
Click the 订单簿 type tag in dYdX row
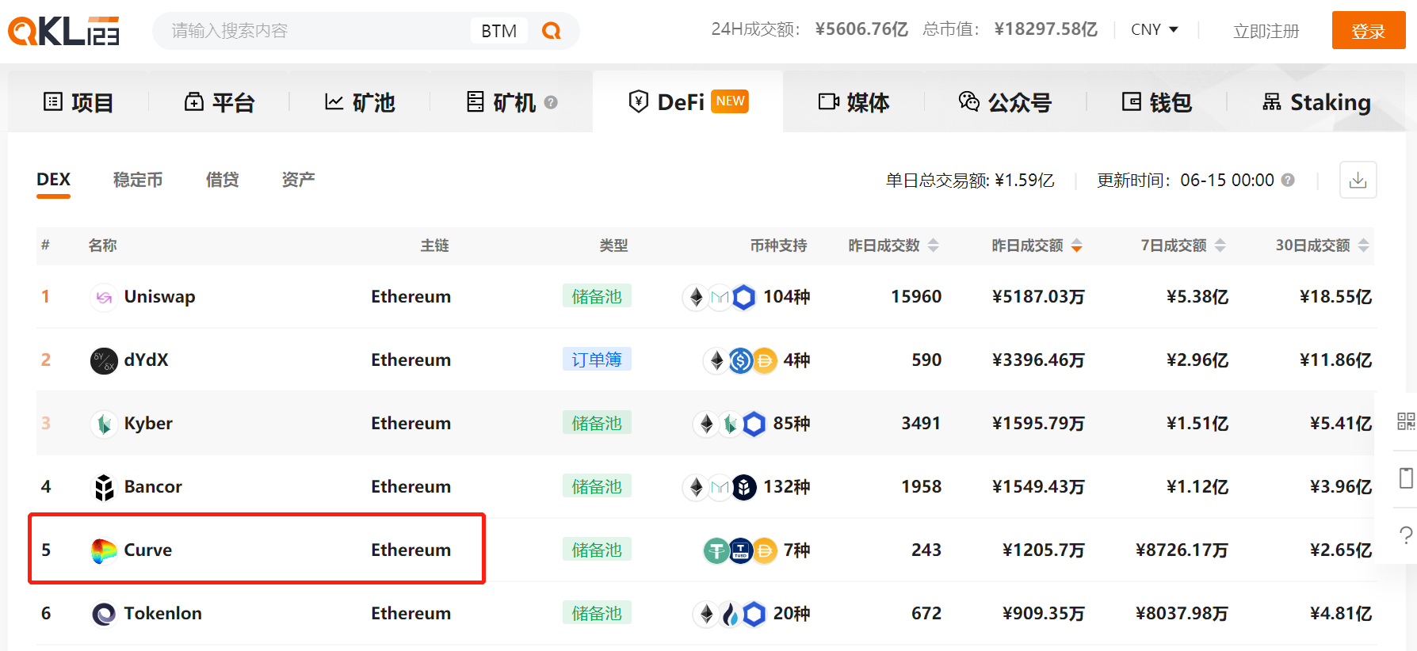coord(597,360)
